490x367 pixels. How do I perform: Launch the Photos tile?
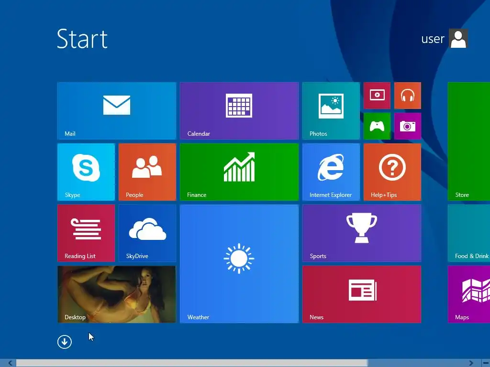[x=331, y=111]
